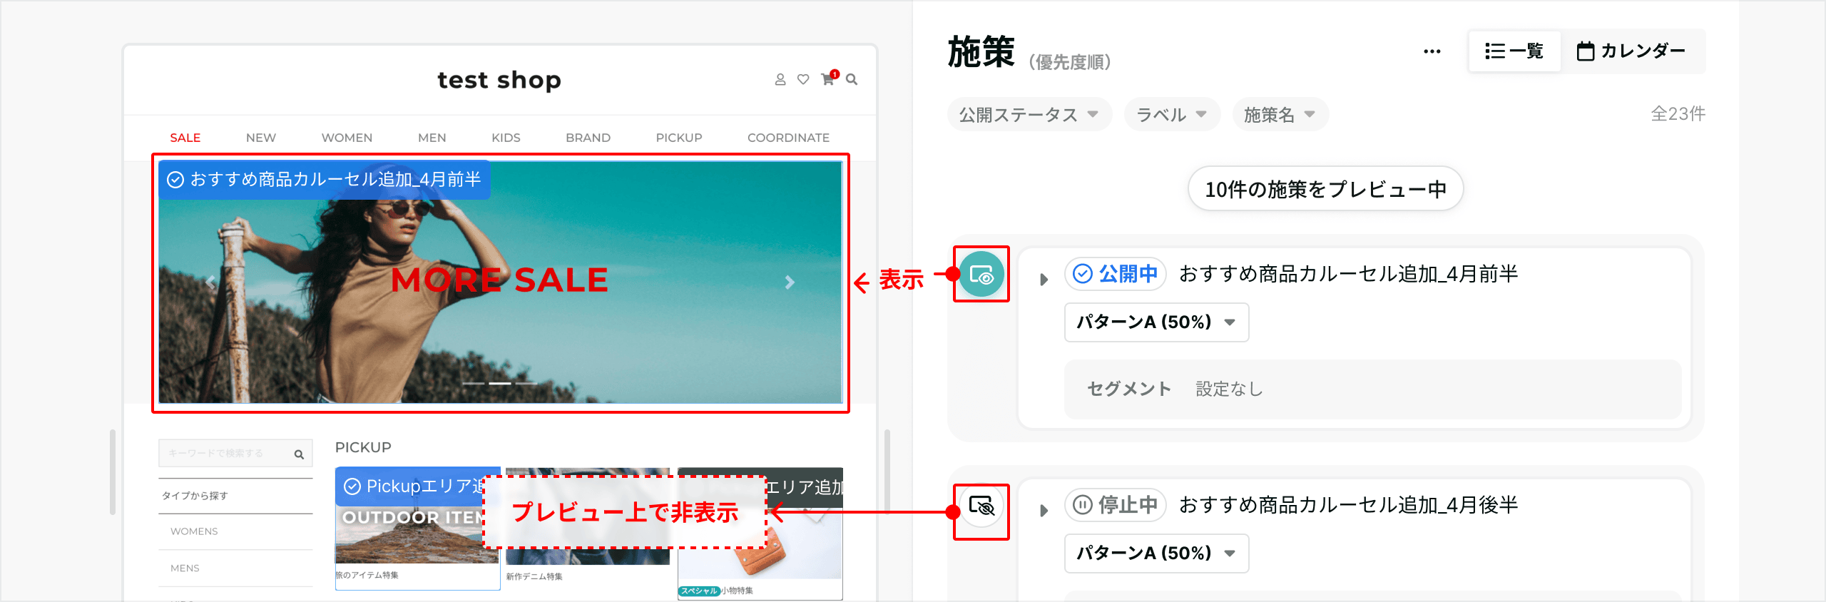Open the SALE menu in shop
The height and width of the screenshot is (602, 1826).
click(185, 138)
